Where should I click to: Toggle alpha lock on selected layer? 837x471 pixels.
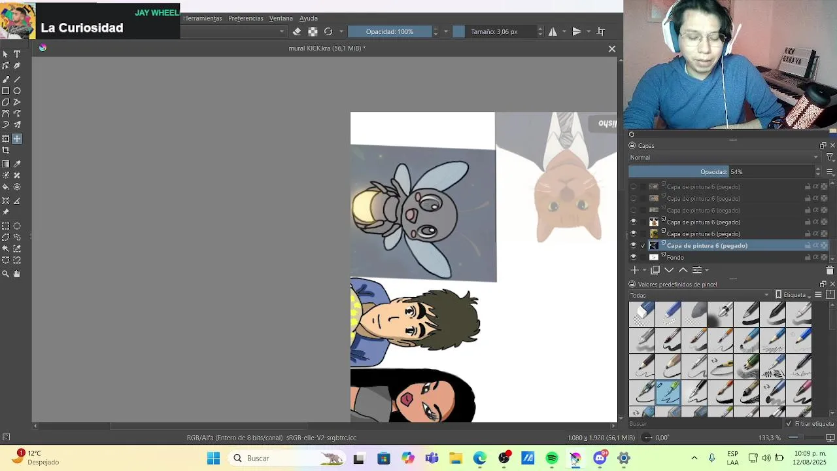(824, 246)
